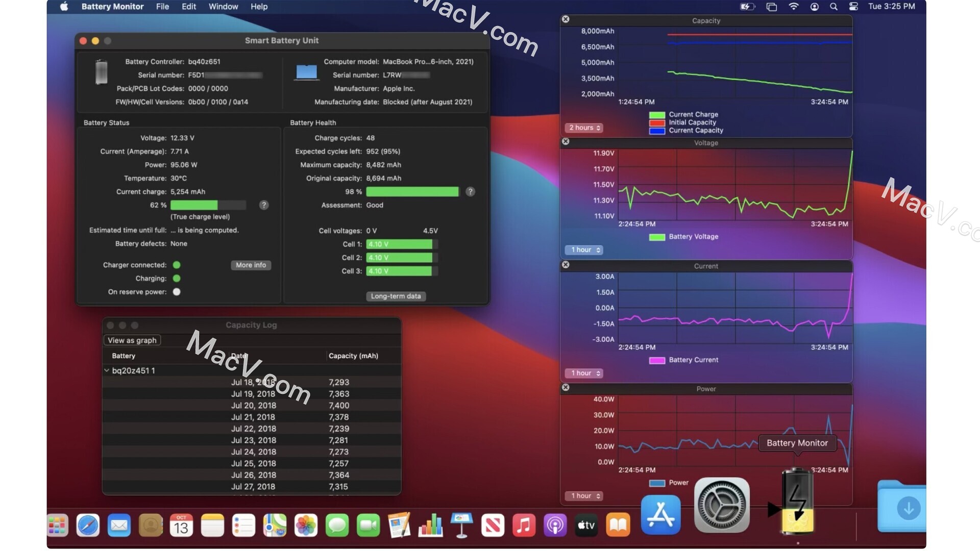Open Music app in the Dock
Screen dimensions: 980x551
pyautogui.click(x=524, y=525)
